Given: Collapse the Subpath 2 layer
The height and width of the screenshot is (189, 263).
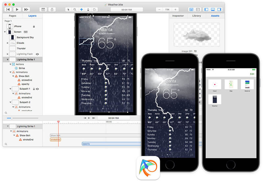Looking at the screenshot, I should (x=11, y=102).
